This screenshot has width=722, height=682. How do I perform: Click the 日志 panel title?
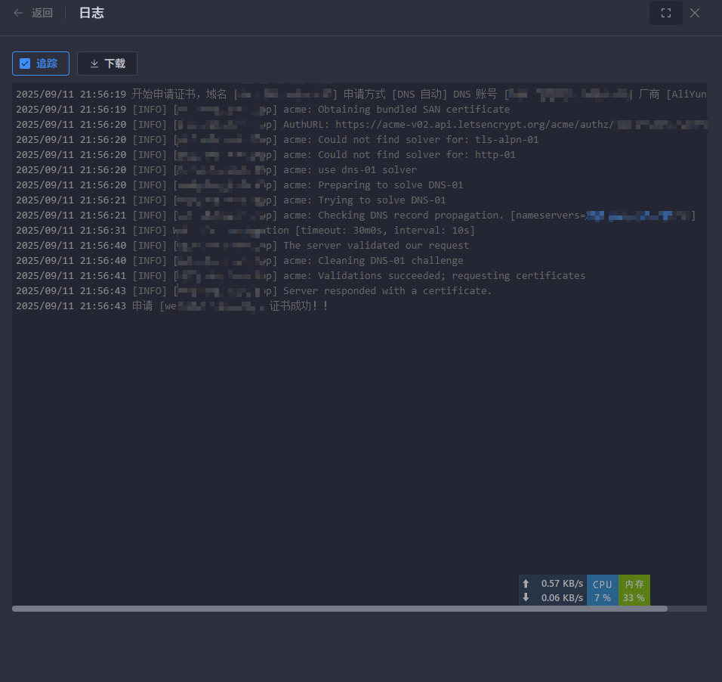[x=91, y=13]
